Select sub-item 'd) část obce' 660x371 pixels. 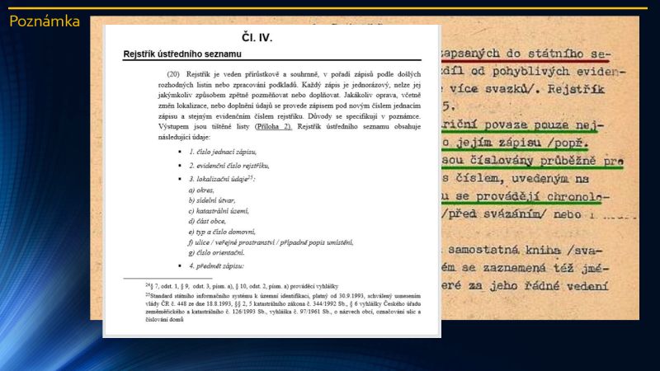(x=207, y=221)
